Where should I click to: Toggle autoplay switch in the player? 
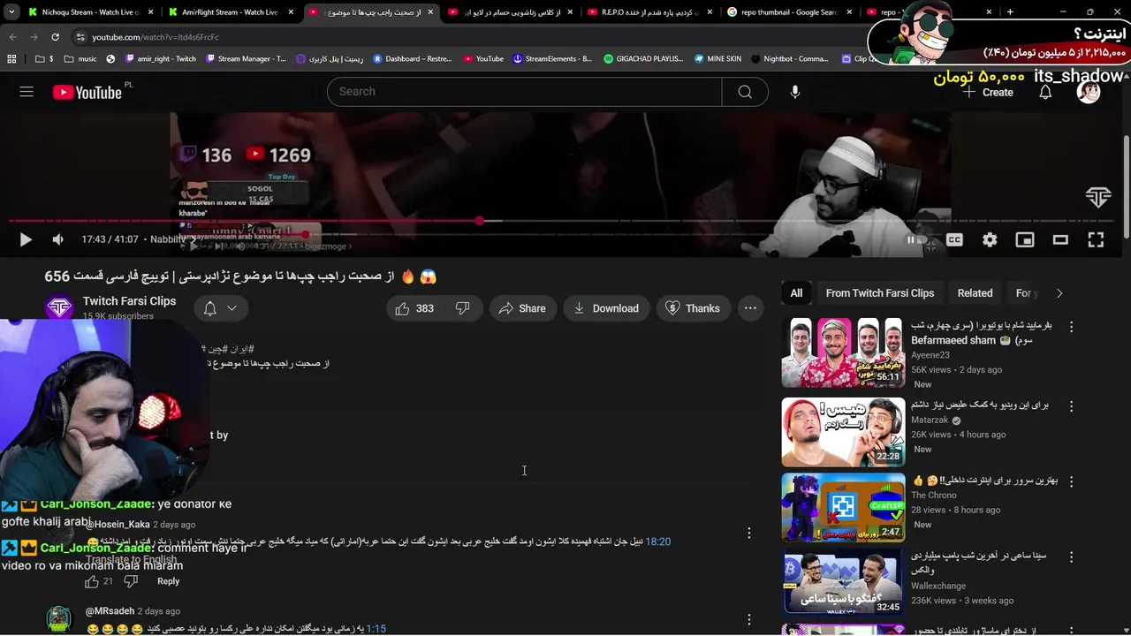coord(917,239)
